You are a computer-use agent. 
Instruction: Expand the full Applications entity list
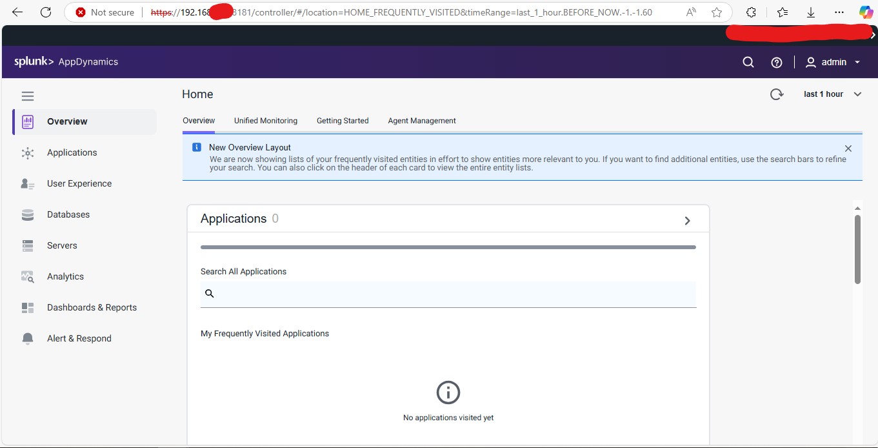(687, 220)
